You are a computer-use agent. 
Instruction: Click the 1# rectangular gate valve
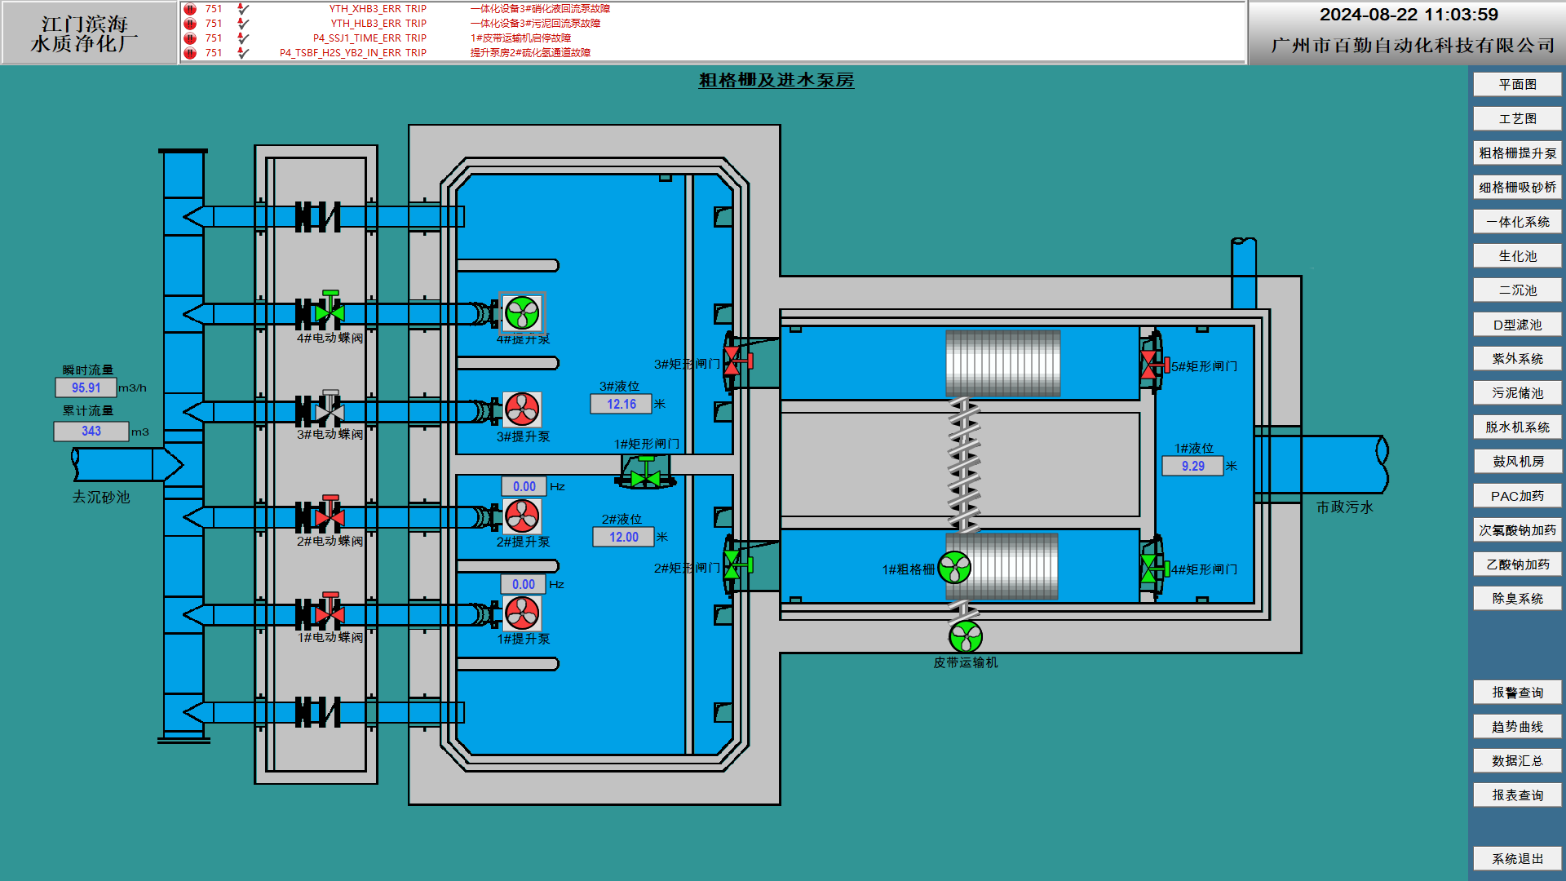(646, 474)
